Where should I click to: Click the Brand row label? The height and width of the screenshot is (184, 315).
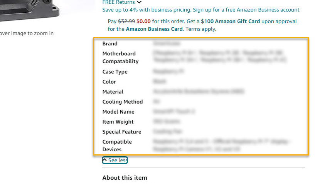[110, 43]
